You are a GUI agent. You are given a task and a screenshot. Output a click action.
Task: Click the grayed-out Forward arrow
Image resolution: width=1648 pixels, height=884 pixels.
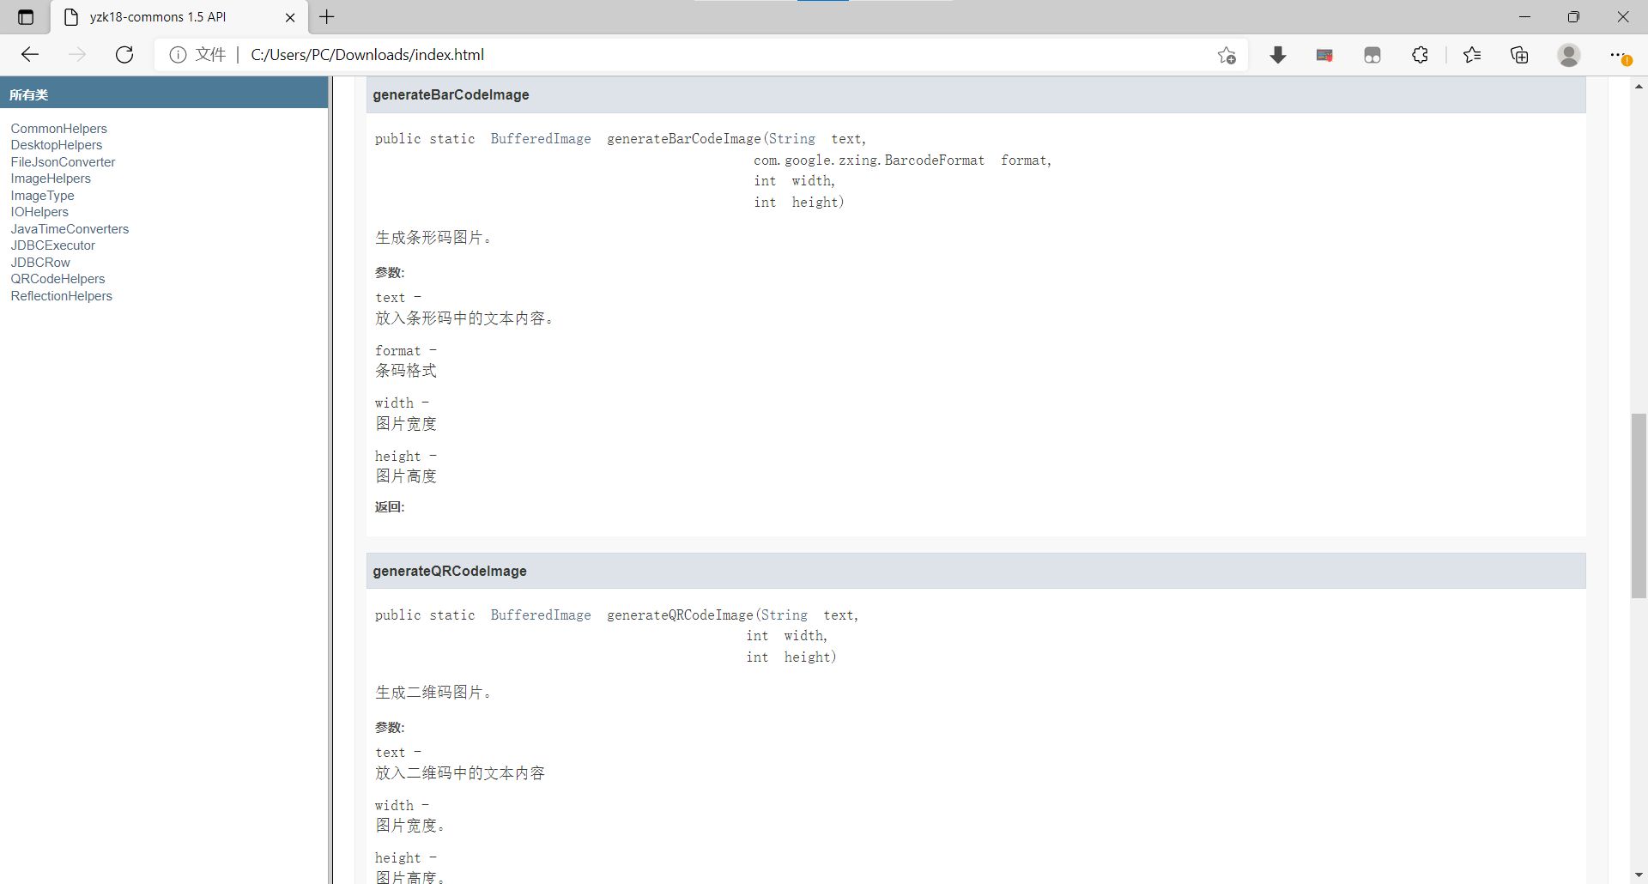pos(77,54)
